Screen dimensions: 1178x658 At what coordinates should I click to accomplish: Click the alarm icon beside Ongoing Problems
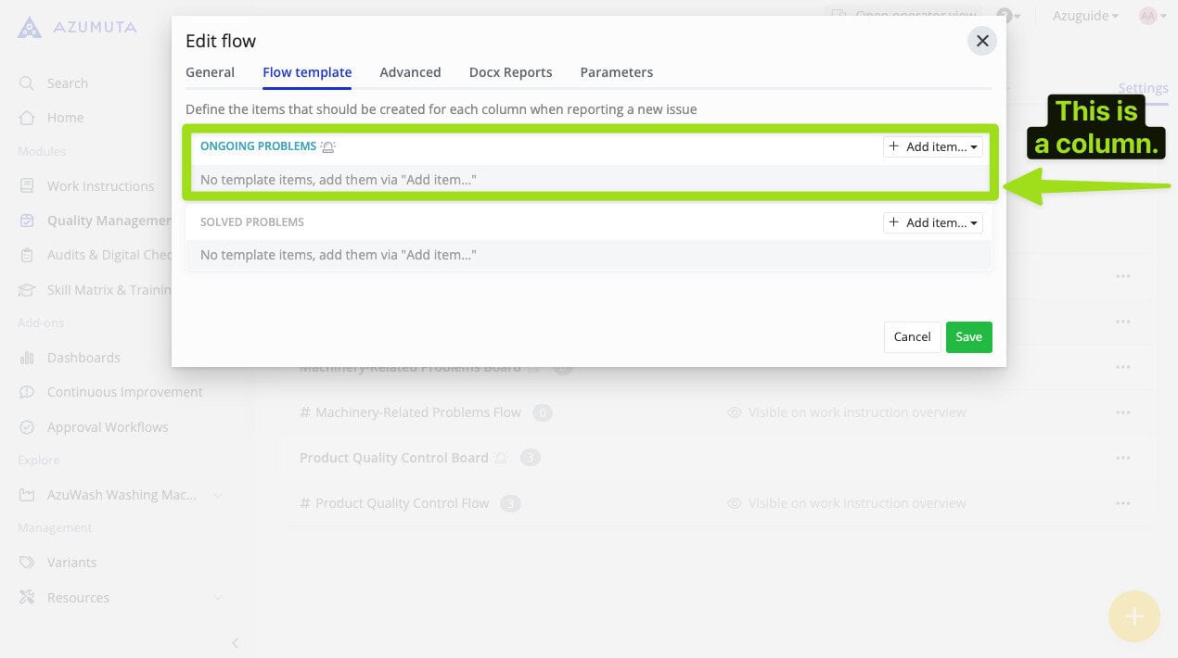[327, 146]
